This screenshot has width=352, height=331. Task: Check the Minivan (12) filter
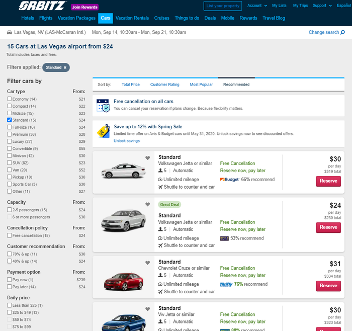coord(10,155)
